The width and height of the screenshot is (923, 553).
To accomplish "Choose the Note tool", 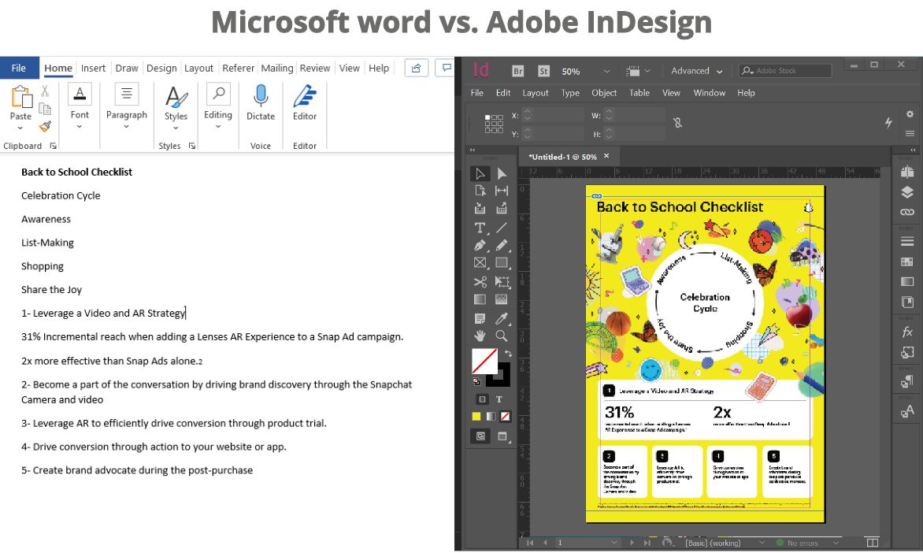I will point(480,318).
